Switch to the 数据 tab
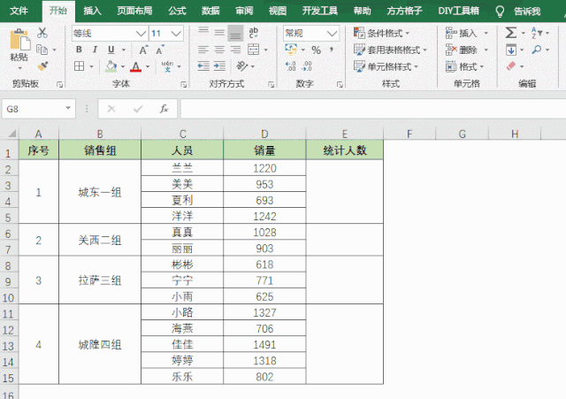The image size is (566, 399). (x=210, y=11)
